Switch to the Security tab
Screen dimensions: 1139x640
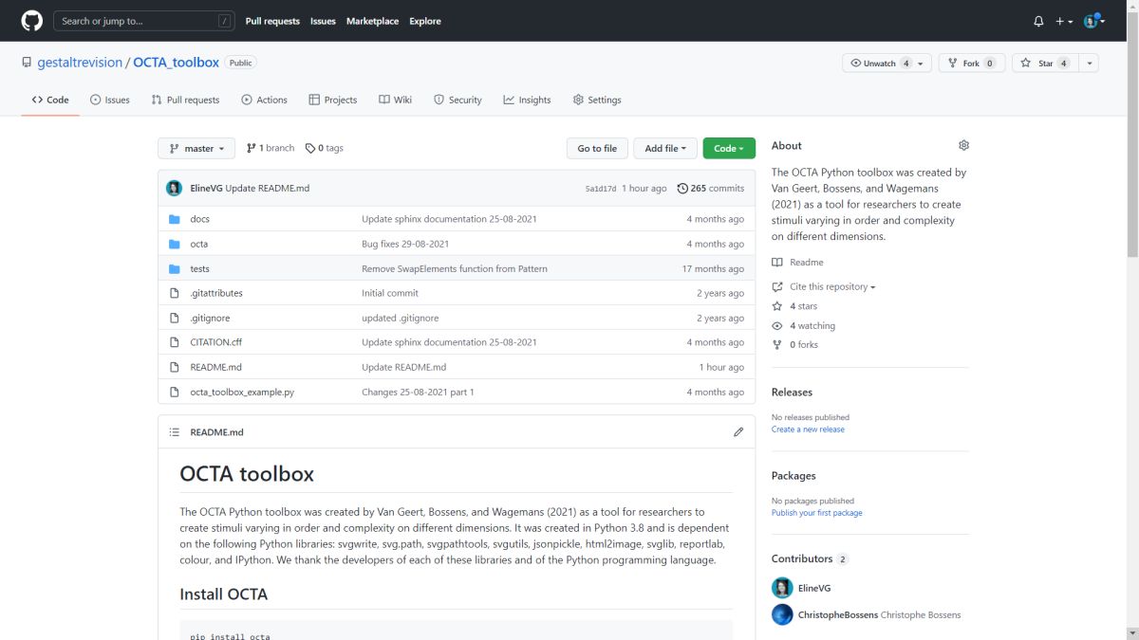(x=457, y=100)
